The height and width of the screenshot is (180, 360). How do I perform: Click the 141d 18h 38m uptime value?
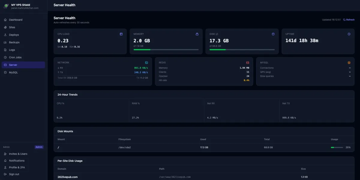pos(302,41)
